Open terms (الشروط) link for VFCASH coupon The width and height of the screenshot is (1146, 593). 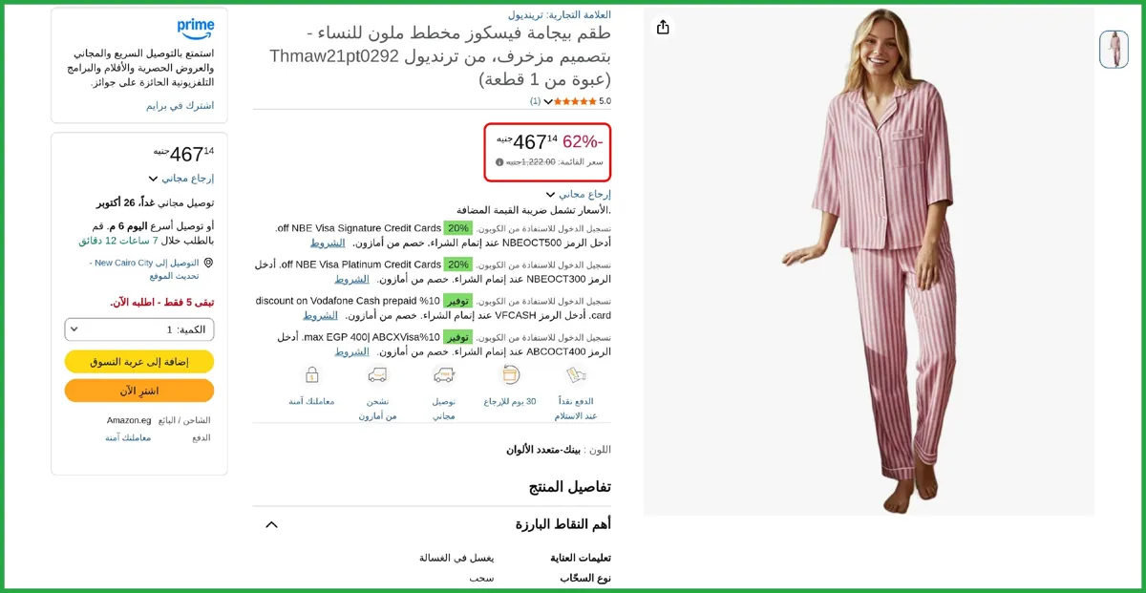pos(321,315)
